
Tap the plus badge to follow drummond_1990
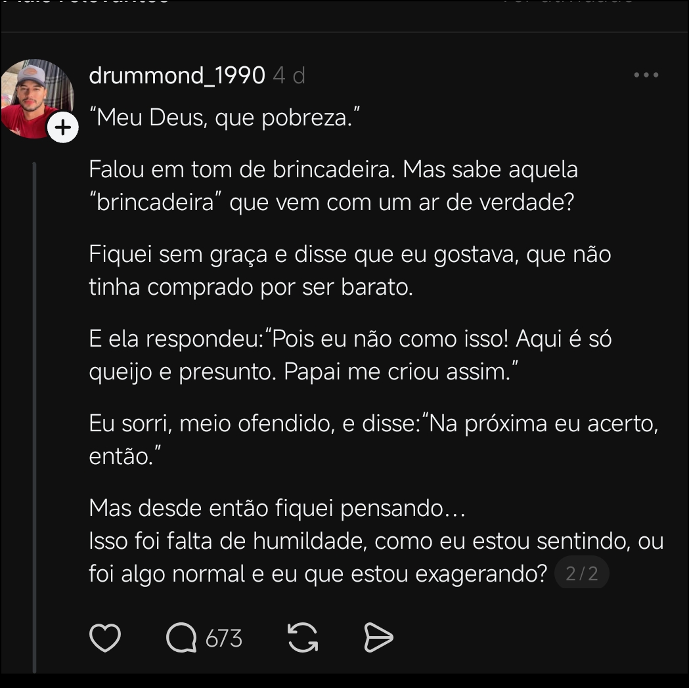point(63,127)
